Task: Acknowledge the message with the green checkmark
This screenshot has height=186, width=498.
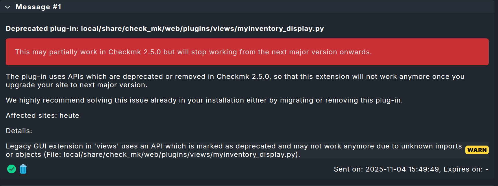Action: tap(12, 169)
